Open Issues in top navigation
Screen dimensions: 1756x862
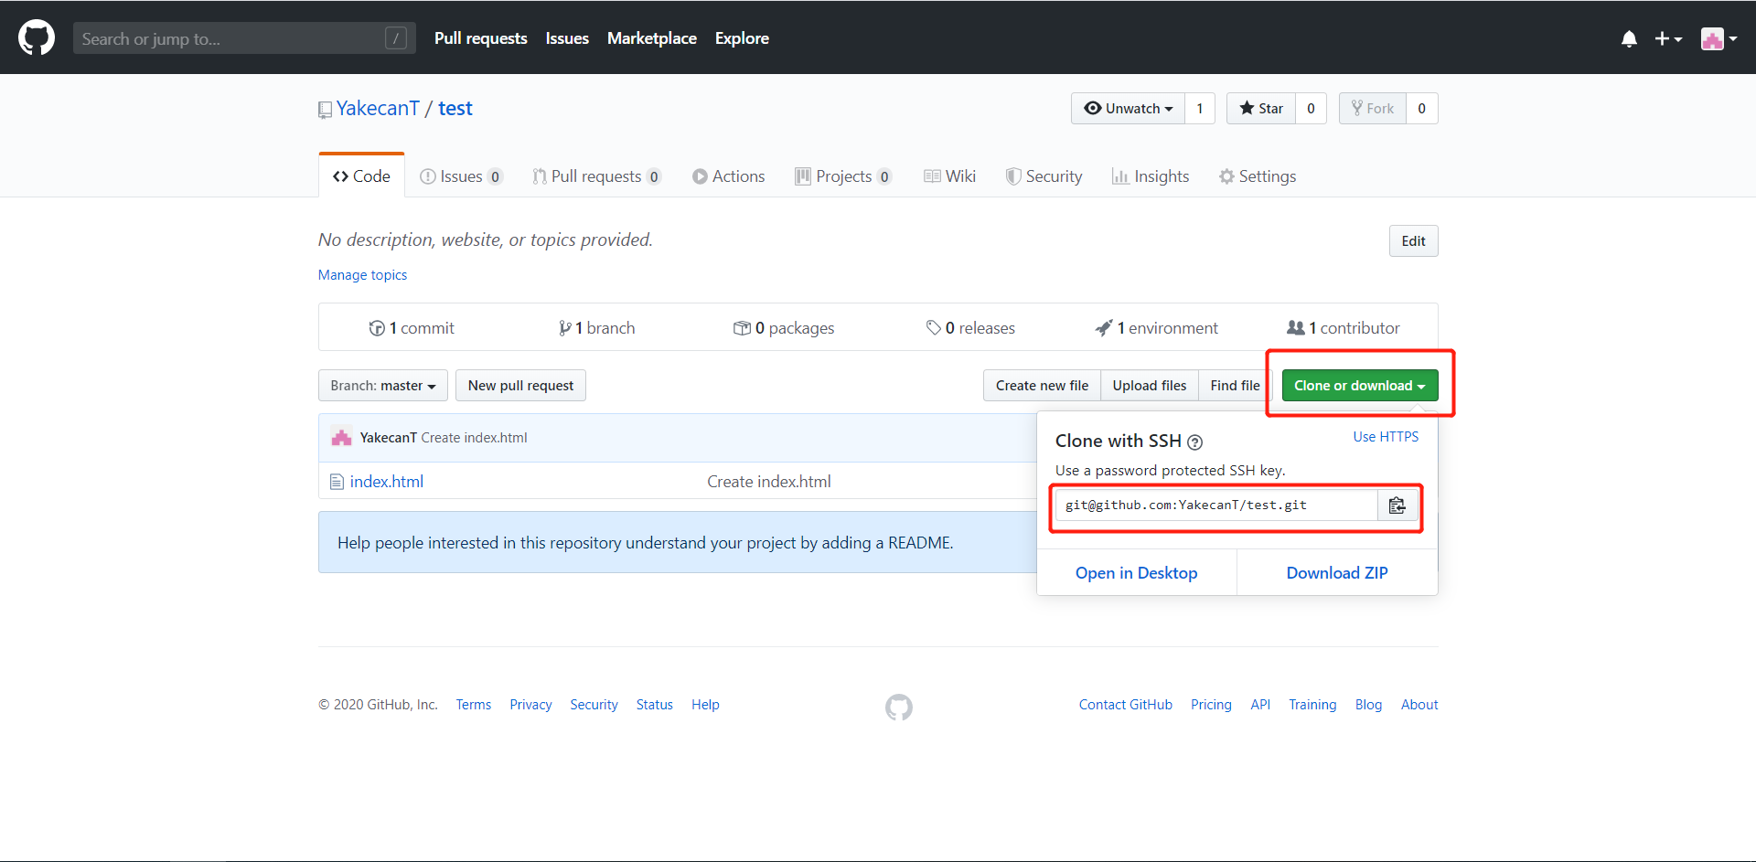(x=567, y=38)
